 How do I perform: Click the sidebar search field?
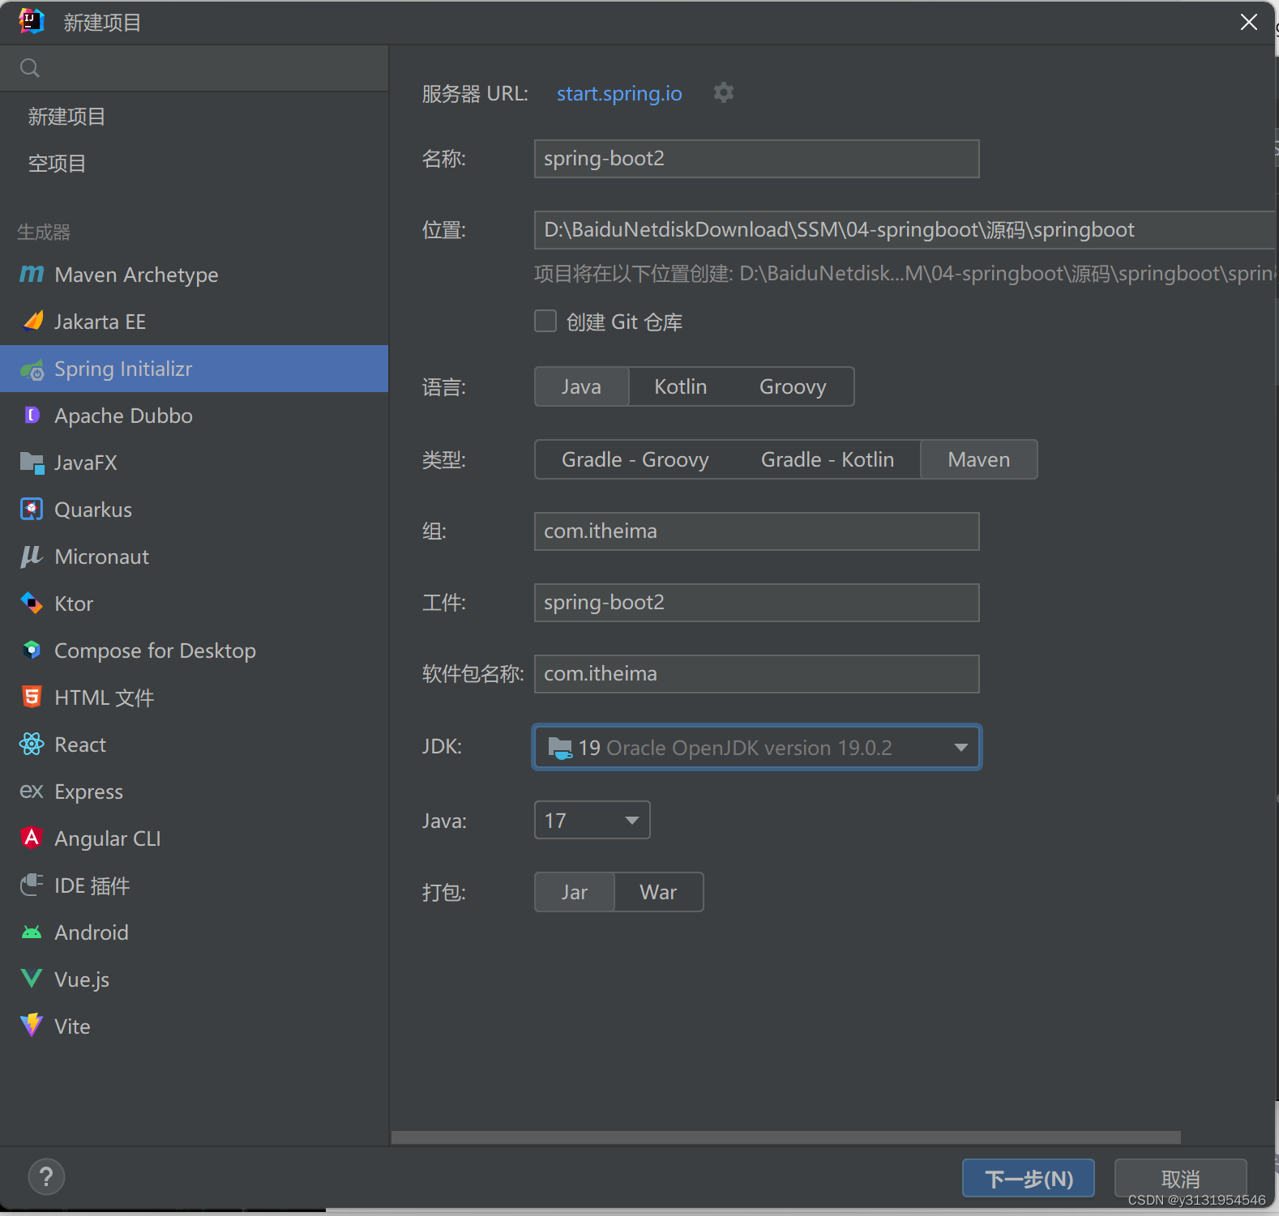click(x=195, y=68)
